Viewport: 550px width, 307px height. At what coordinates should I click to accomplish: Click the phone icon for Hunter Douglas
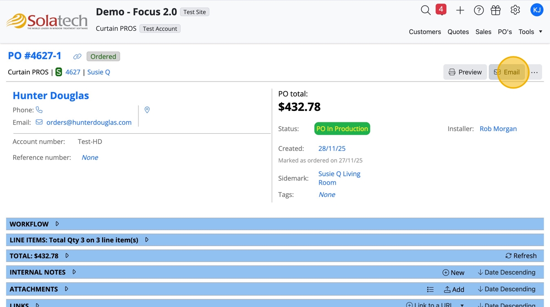(39, 110)
